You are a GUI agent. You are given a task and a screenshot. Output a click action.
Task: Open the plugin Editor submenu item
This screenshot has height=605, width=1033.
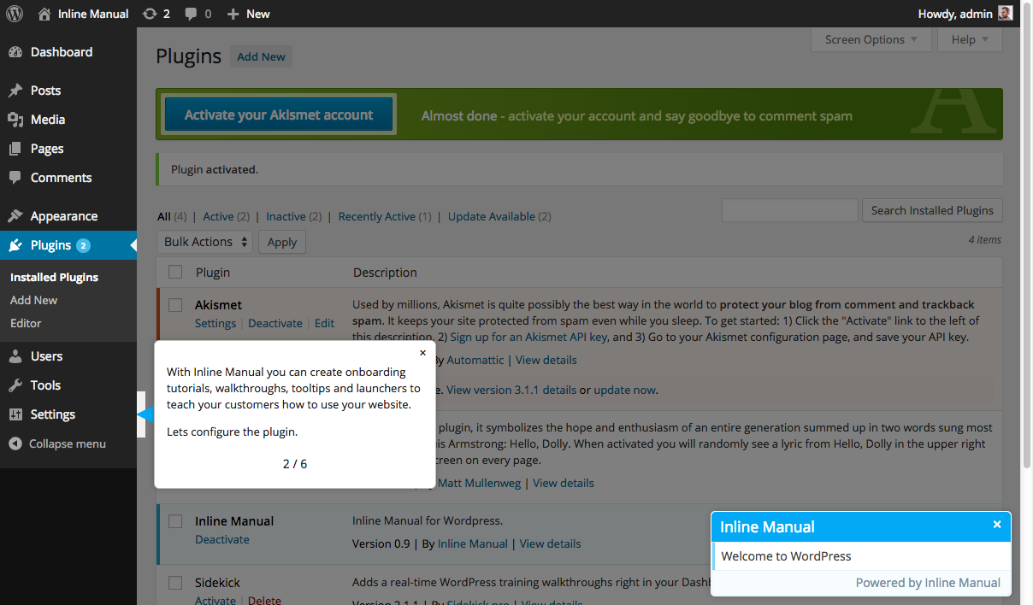tap(26, 323)
